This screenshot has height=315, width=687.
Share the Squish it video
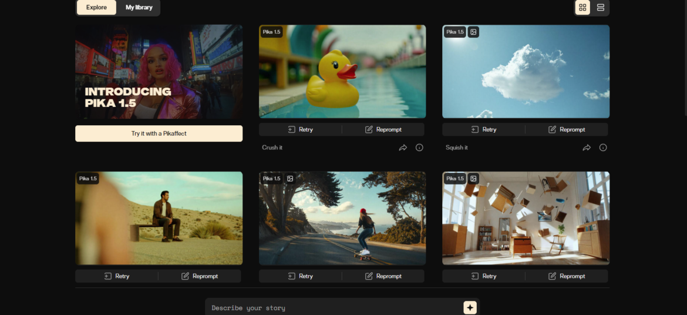coord(586,148)
